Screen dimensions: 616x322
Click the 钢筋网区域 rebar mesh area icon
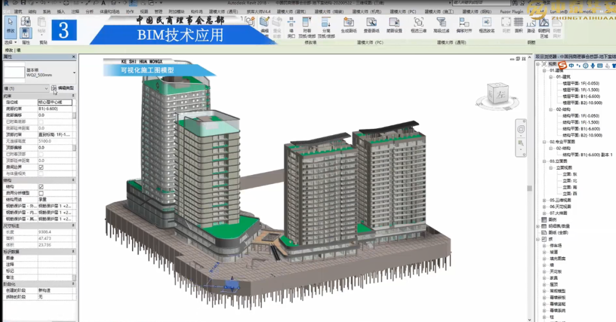[544, 25]
